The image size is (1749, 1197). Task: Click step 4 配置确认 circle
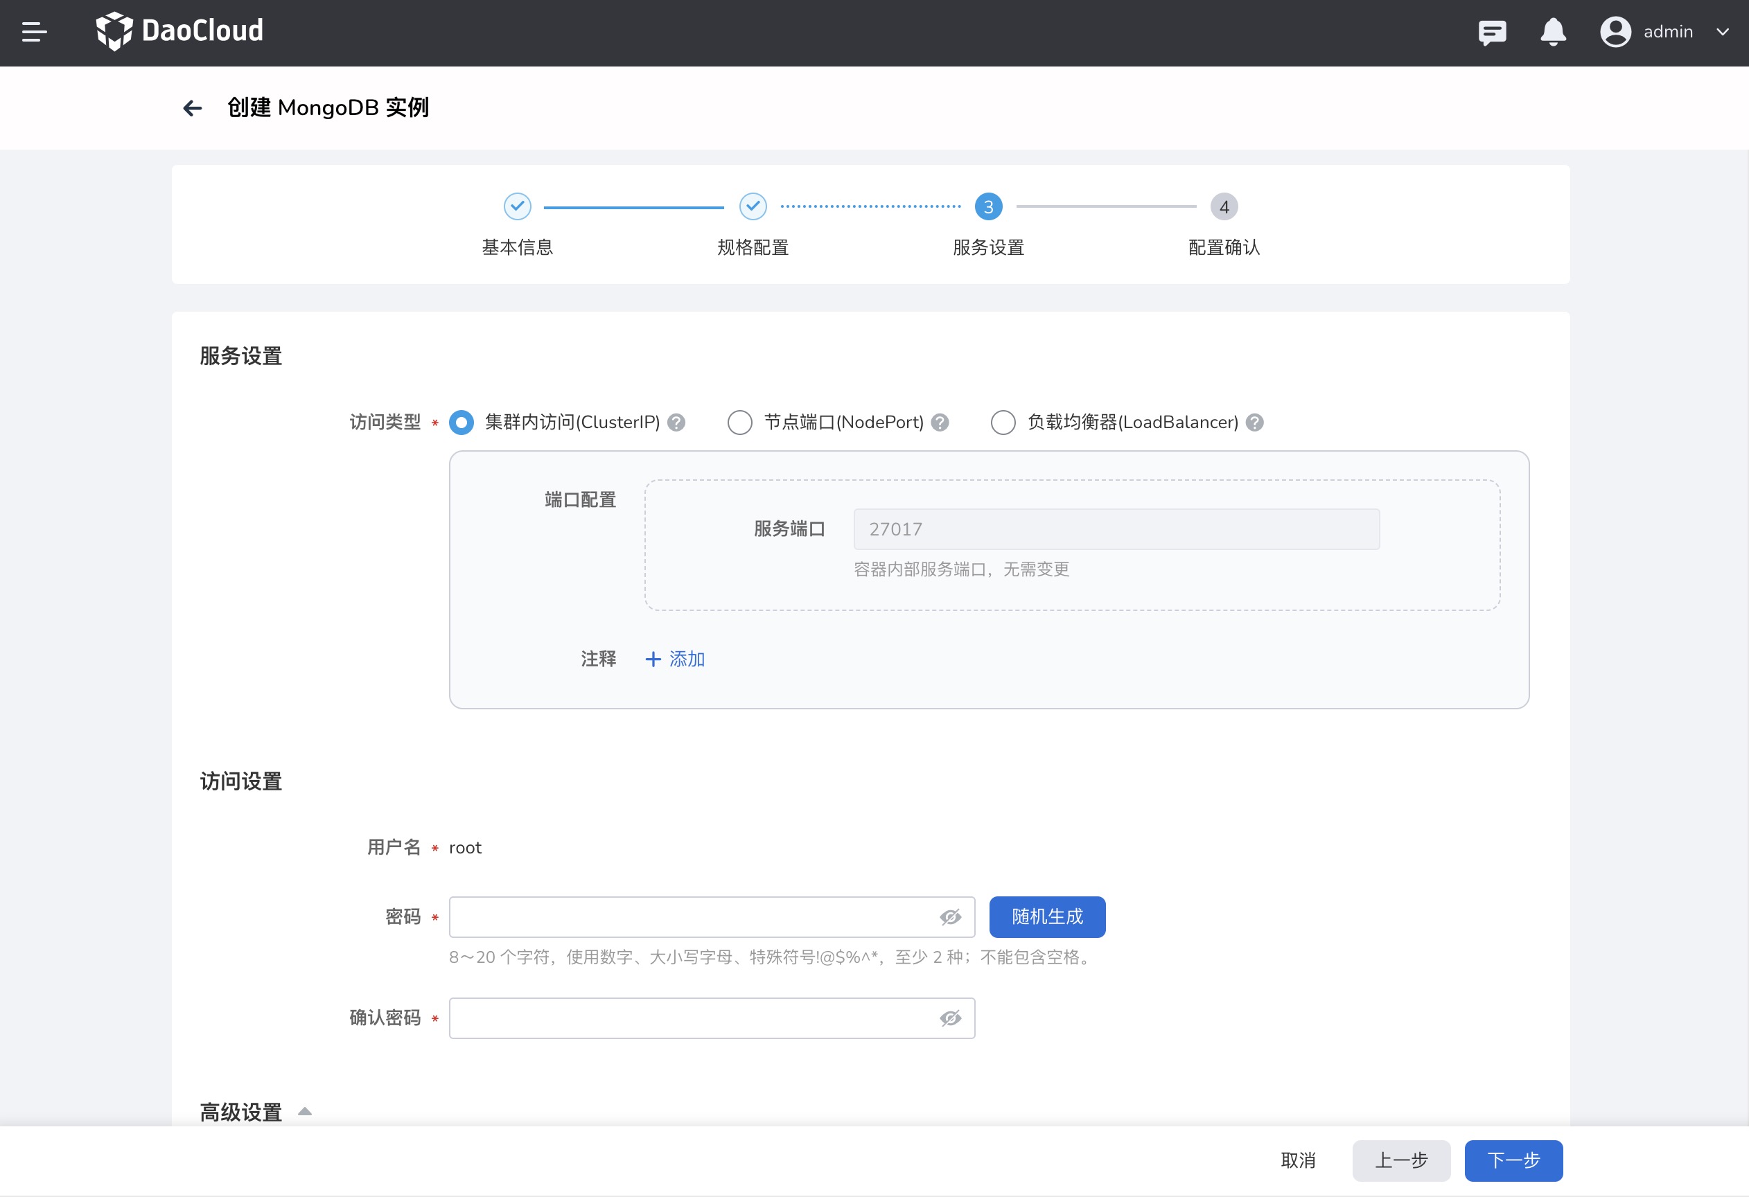(1224, 206)
